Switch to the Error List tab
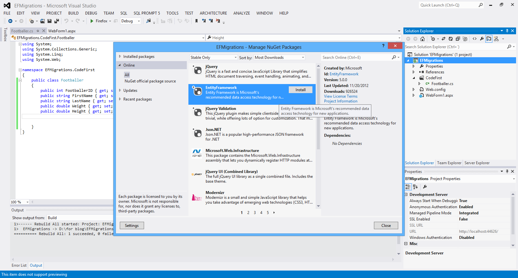This screenshot has width=518, height=278. (x=19, y=265)
